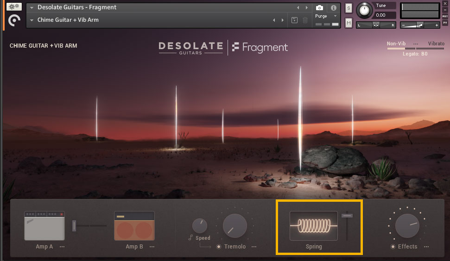The image size is (450, 261).
Task: Click the Tune knob
Action: pos(364,10)
